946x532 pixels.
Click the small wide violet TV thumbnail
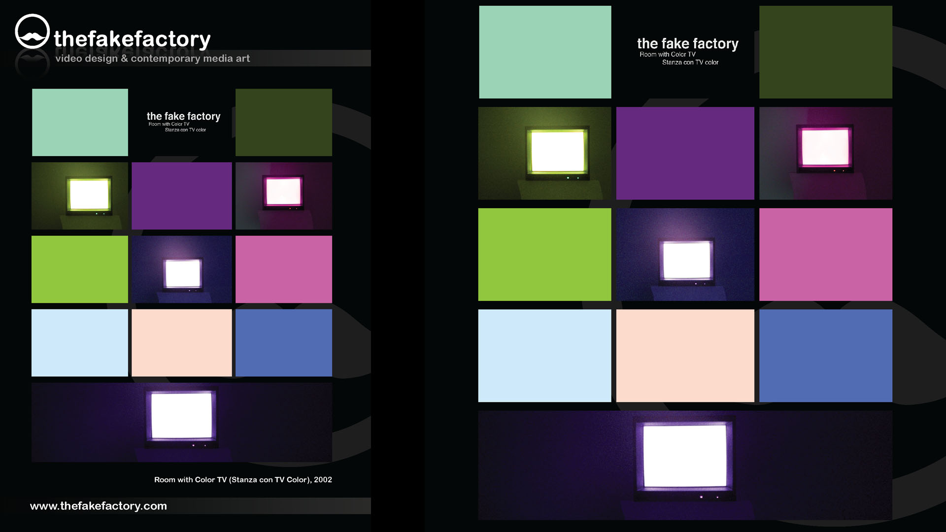181,422
